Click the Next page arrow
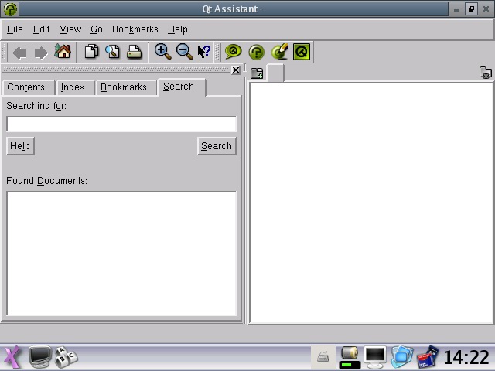 click(x=40, y=53)
